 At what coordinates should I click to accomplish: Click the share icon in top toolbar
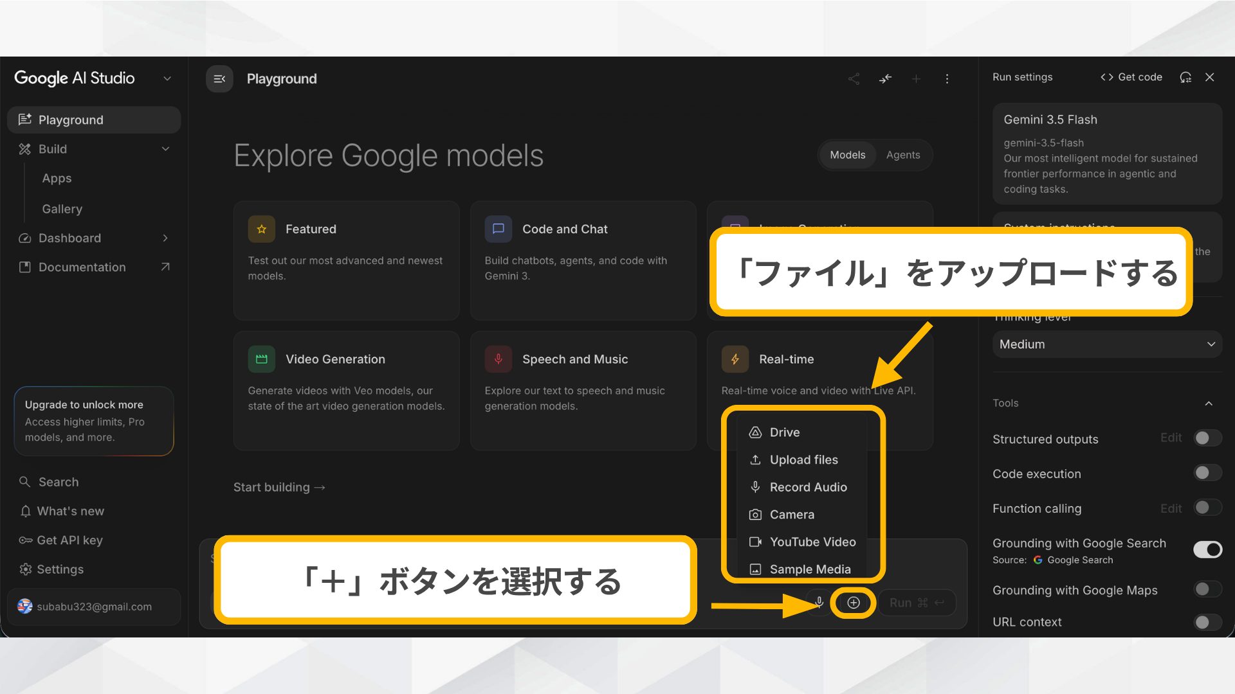tap(854, 79)
